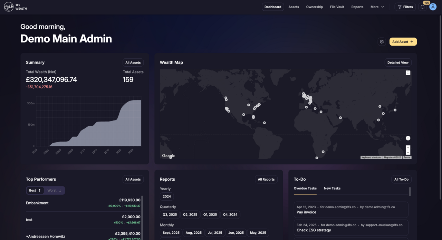
Task: Switch to the New Tasks tab
Action: point(332,189)
